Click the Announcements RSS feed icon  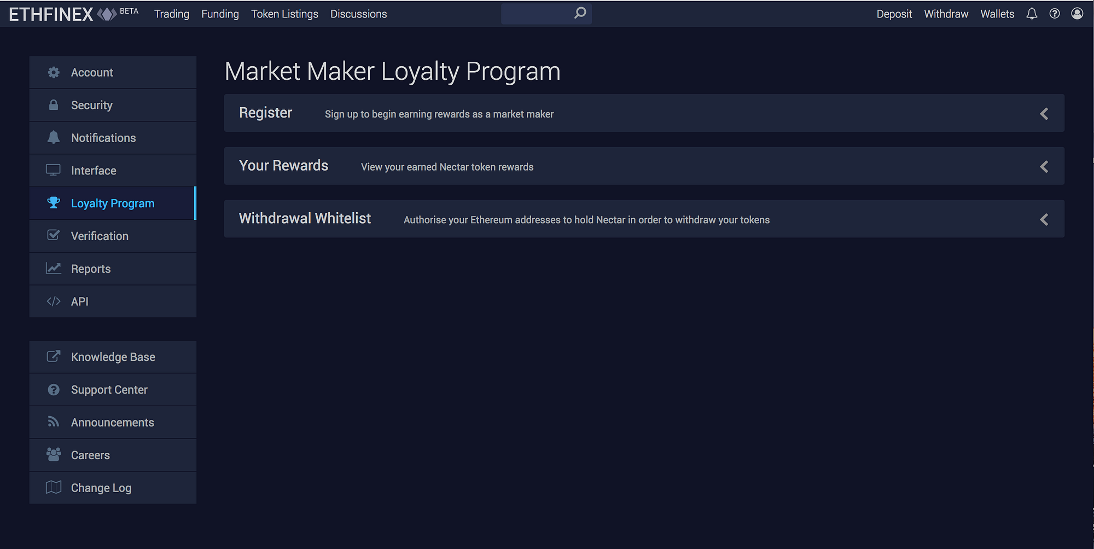tap(54, 422)
